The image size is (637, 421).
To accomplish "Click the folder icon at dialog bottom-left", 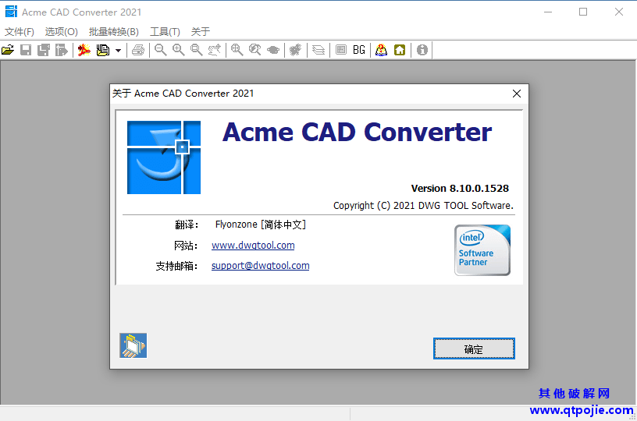I will coord(133,345).
